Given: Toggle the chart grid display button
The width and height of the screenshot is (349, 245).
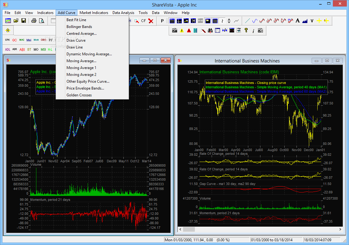Looking at the screenshot, I should tap(215, 21).
